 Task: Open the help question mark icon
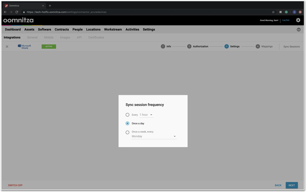point(298,30)
